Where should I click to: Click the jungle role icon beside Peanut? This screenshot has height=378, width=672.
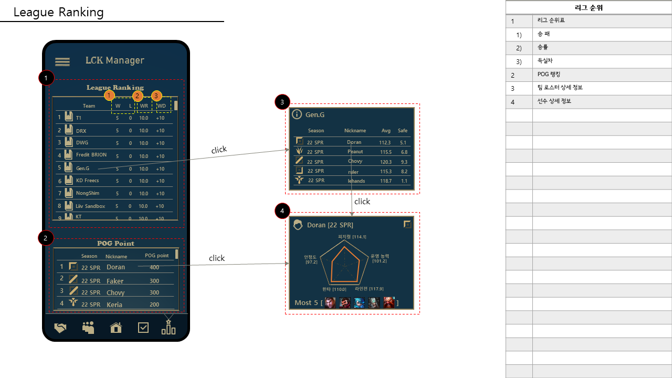pyautogui.click(x=300, y=151)
